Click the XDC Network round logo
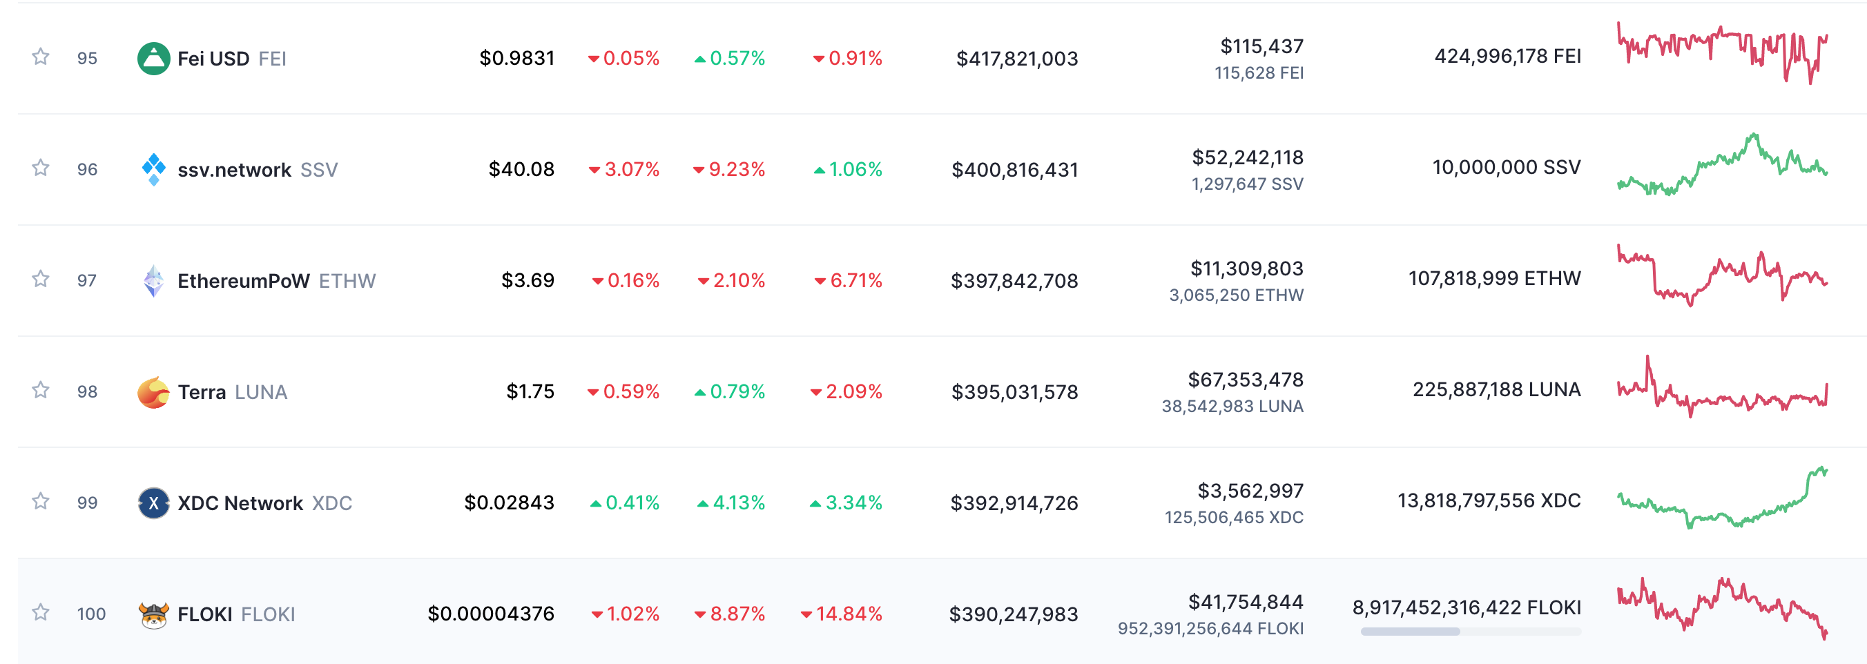 pos(154,503)
